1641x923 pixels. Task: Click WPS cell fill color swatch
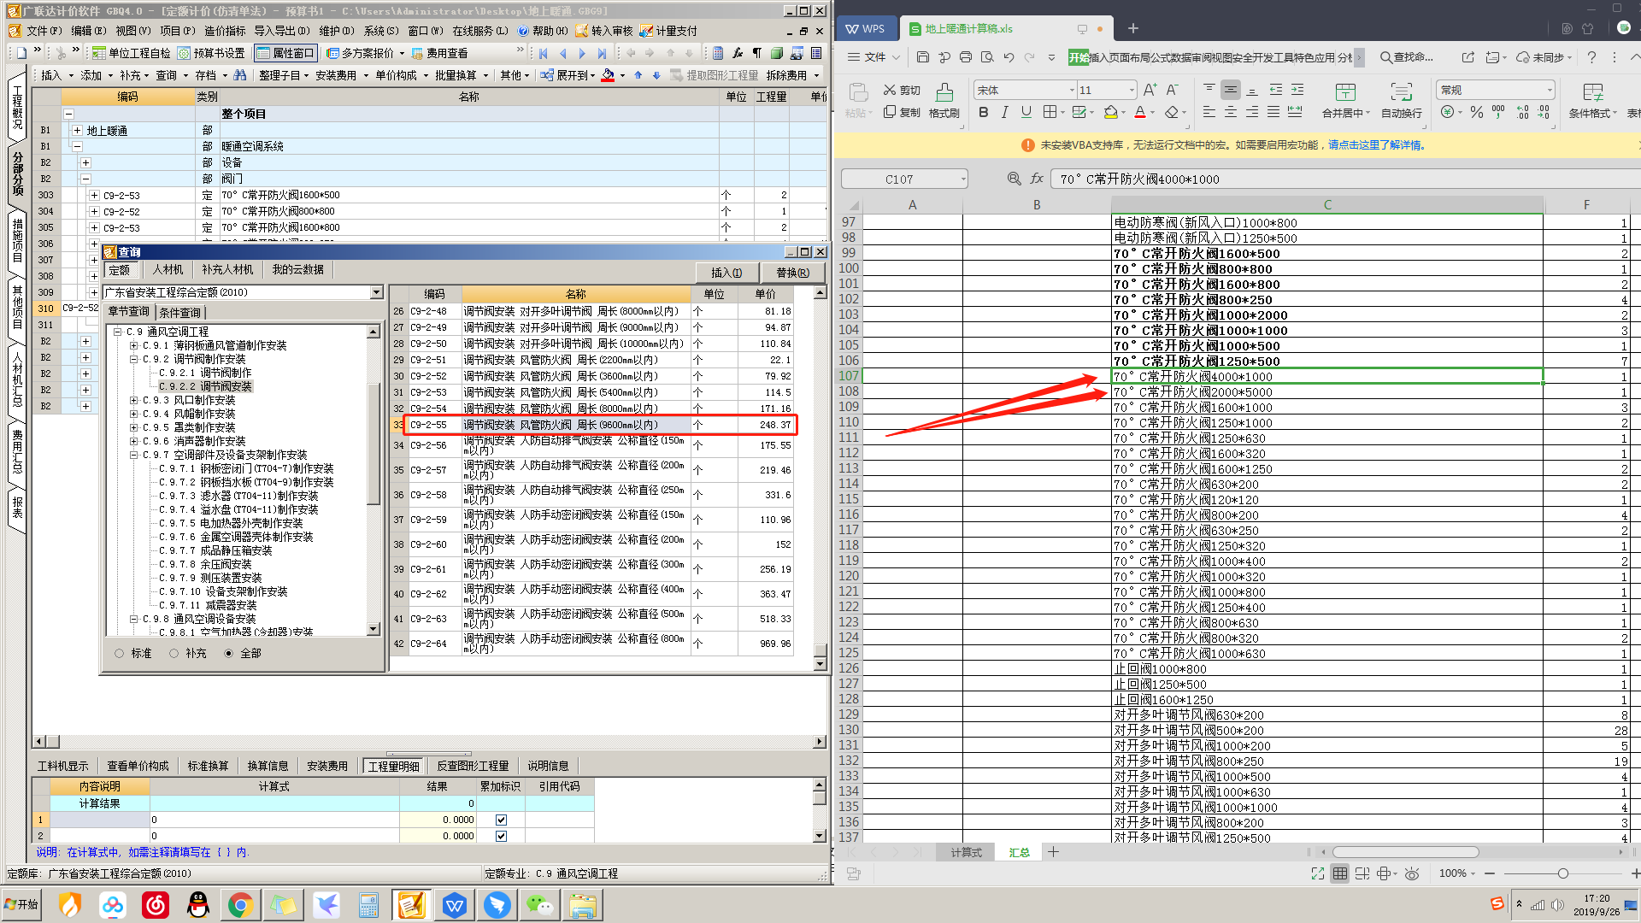point(1110,112)
